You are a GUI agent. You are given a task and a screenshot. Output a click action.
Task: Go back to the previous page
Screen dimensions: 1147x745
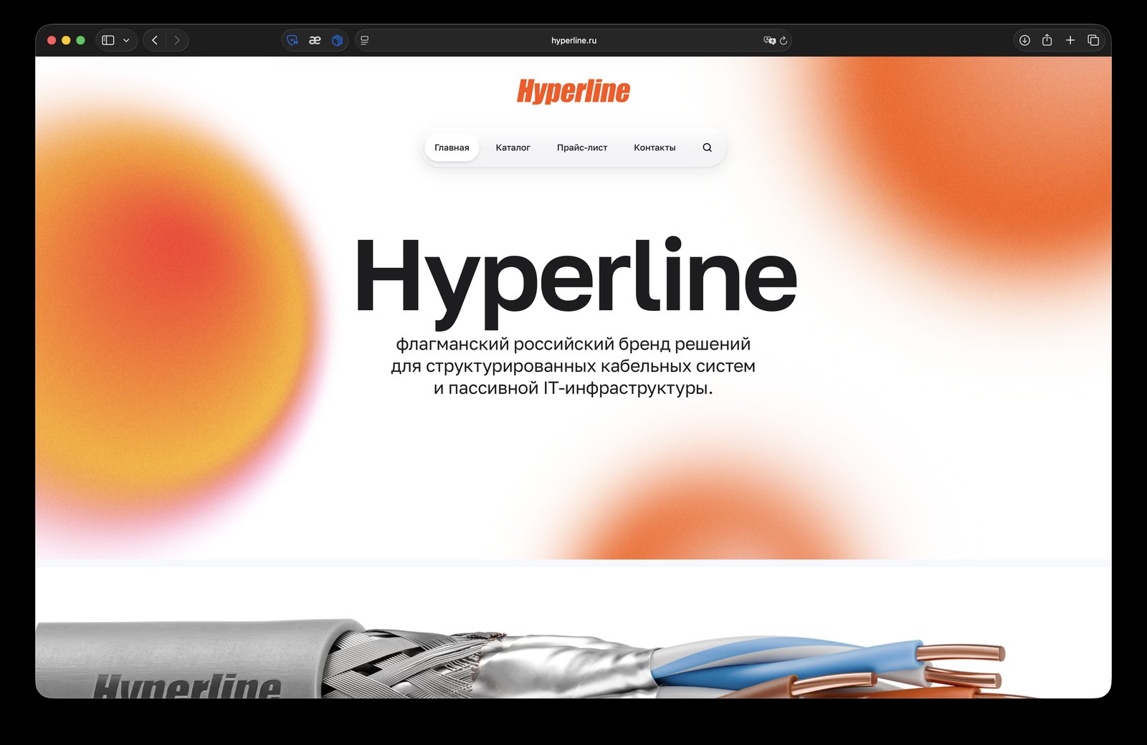pos(155,40)
